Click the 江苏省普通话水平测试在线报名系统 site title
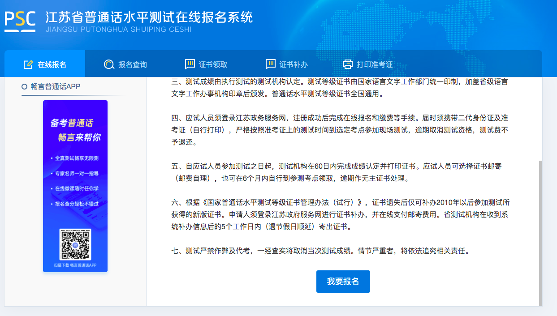557x316 pixels. pyautogui.click(x=149, y=17)
